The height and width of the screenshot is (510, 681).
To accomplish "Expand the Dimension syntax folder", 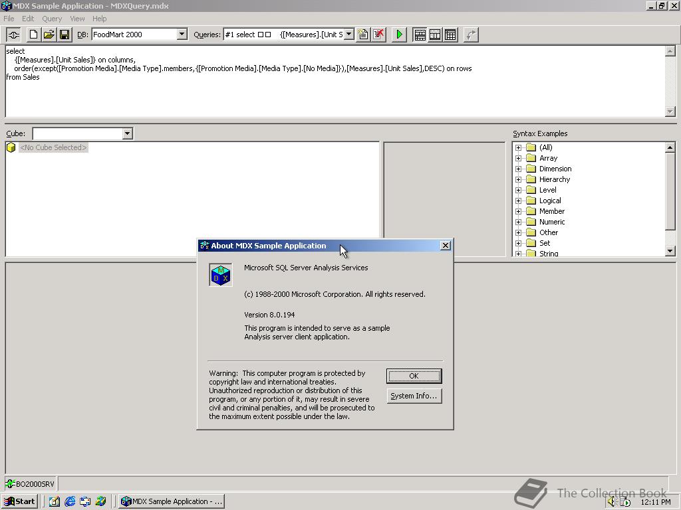I will pos(518,169).
